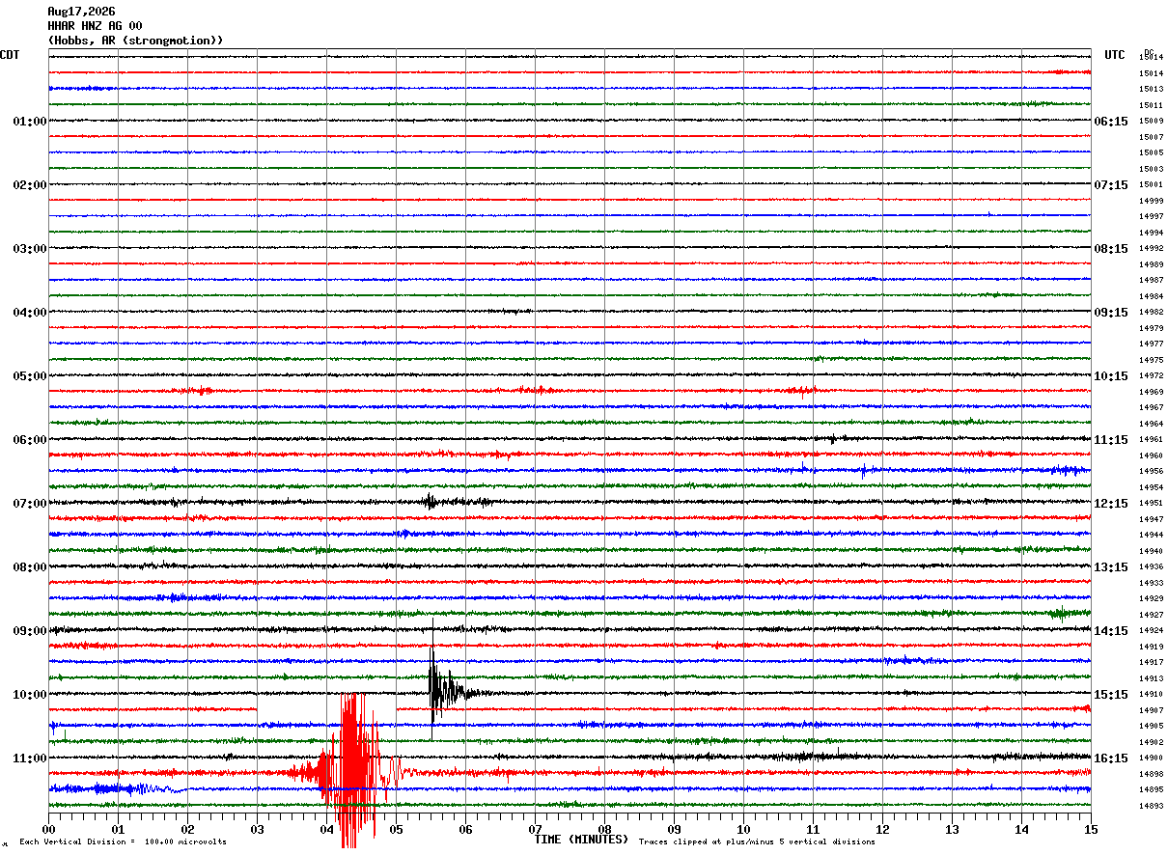Click the 12:15 UTC time label
The image size is (1168, 855).
point(1111,504)
